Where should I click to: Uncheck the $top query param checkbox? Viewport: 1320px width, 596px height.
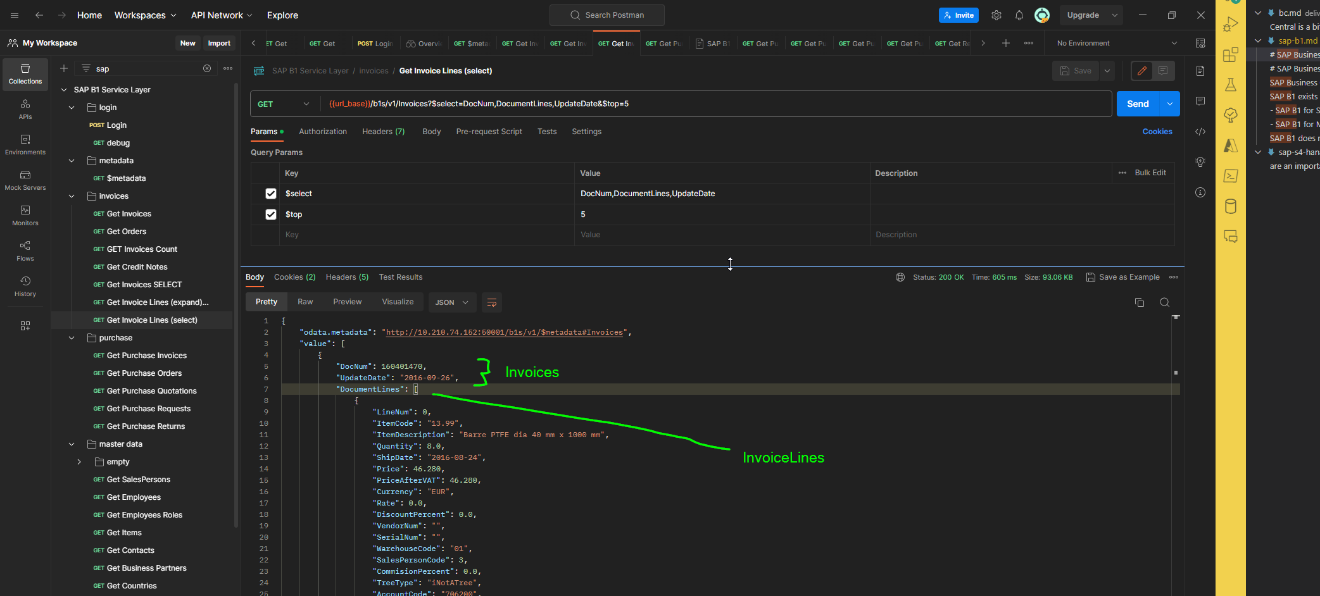click(271, 214)
